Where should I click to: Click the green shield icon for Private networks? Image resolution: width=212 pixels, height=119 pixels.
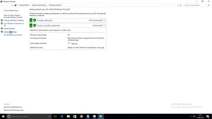click(34, 20)
